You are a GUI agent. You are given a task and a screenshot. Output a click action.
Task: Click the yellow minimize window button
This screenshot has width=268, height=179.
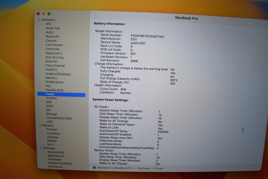[44, 14]
